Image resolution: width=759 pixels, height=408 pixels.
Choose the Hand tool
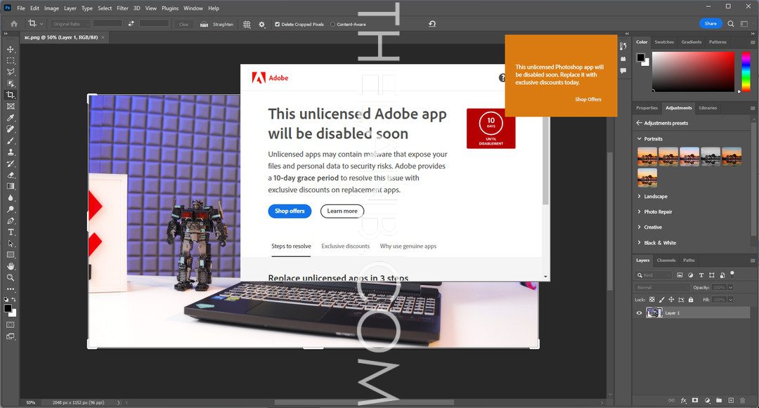11,266
